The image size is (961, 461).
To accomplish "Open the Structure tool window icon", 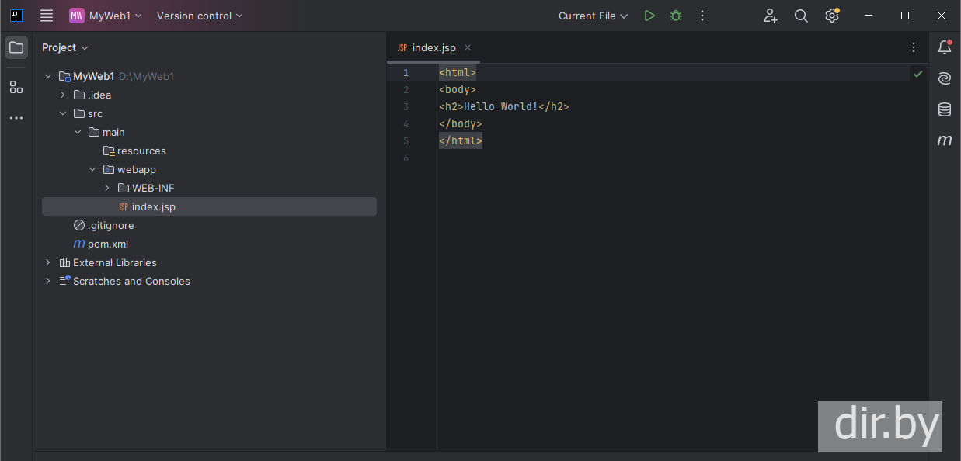I will 16,87.
